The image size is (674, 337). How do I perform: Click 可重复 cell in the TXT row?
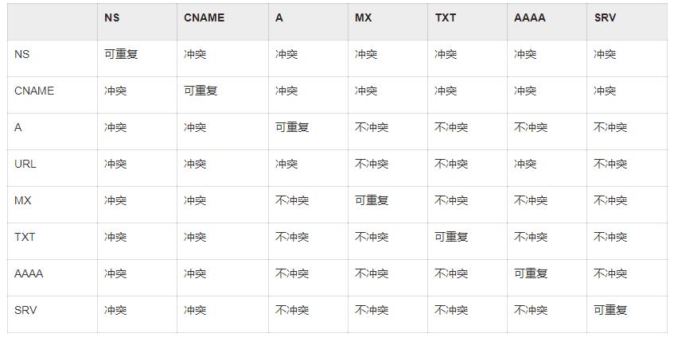pyautogui.click(x=451, y=237)
